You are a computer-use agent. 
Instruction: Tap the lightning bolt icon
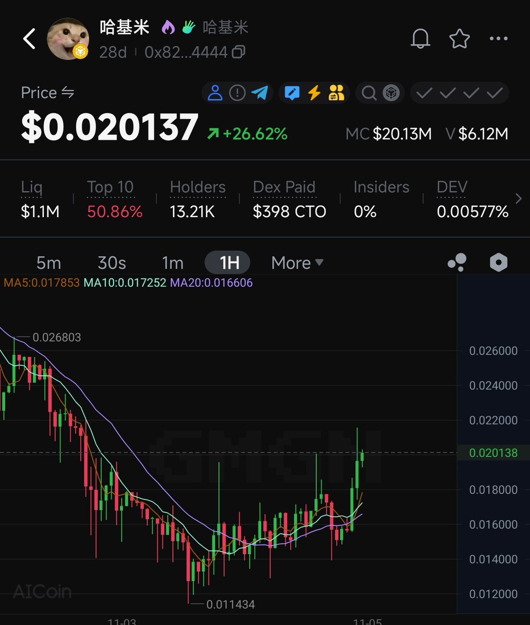pos(314,93)
